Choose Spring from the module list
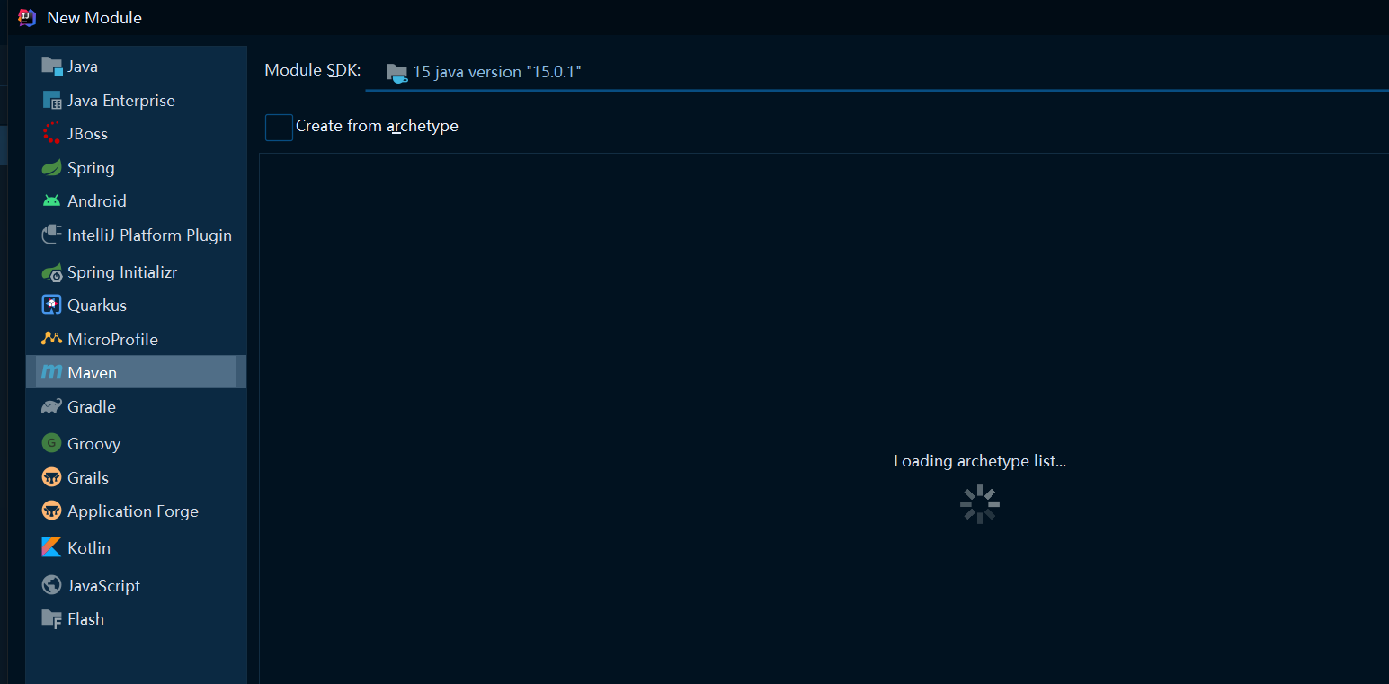This screenshot has height=684, width=1389. pos(137,167)
